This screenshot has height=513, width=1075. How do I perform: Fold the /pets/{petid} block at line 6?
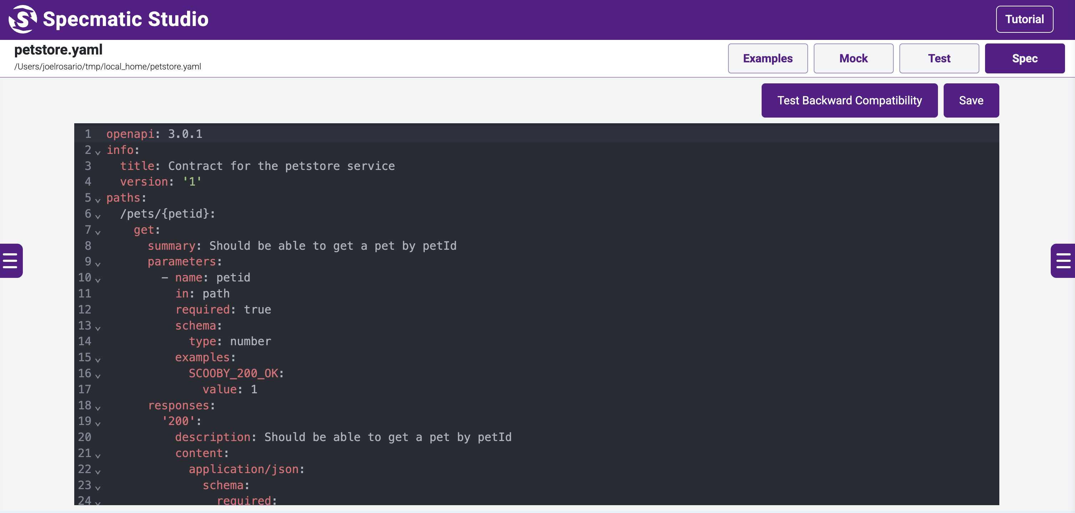coord(98,216)
